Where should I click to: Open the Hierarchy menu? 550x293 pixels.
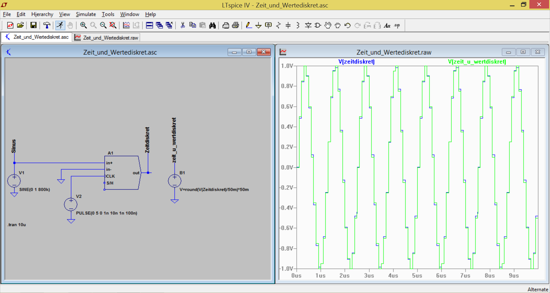42,14
